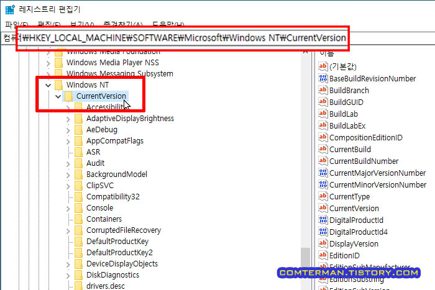Select the drivers.desc registry key

[106, 286]
